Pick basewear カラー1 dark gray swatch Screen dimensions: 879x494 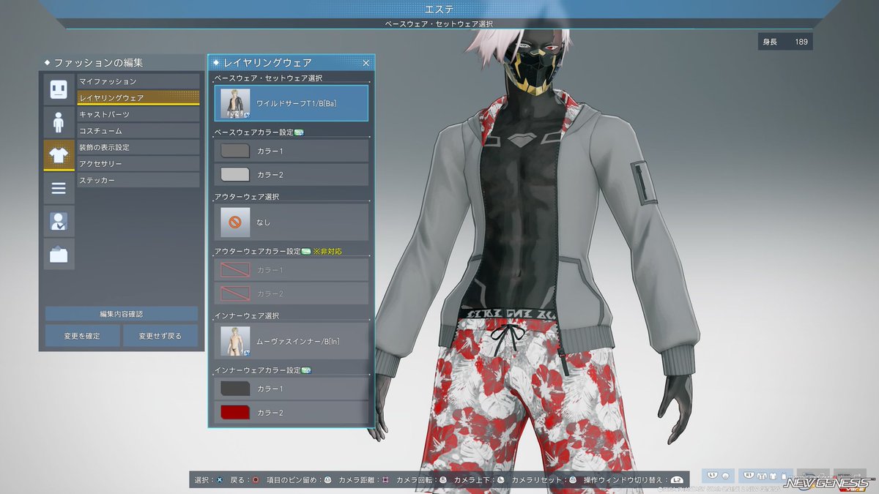point(235,151)
